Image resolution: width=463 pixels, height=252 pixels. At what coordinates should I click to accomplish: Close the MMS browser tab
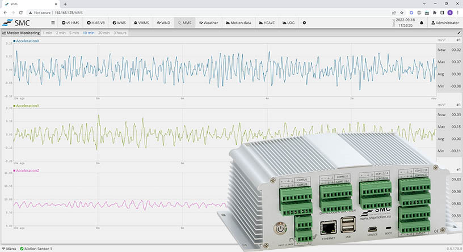point(56,4)
